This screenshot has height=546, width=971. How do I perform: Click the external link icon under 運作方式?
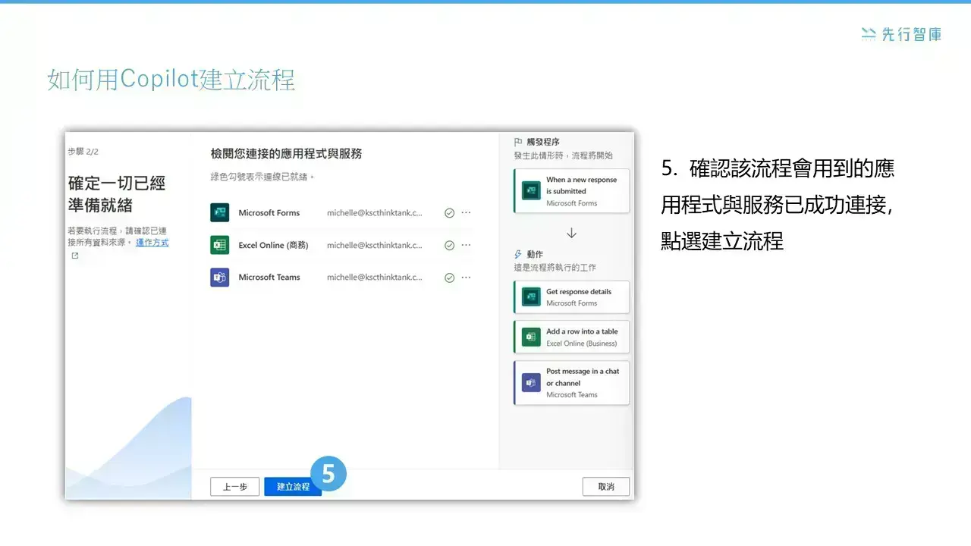point(74,256)
